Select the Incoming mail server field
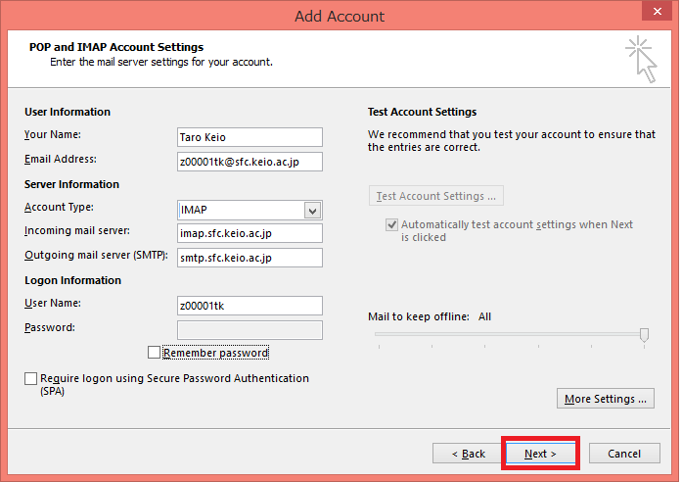The width and height of the screenshot is (682, 482). pos(250,233)
